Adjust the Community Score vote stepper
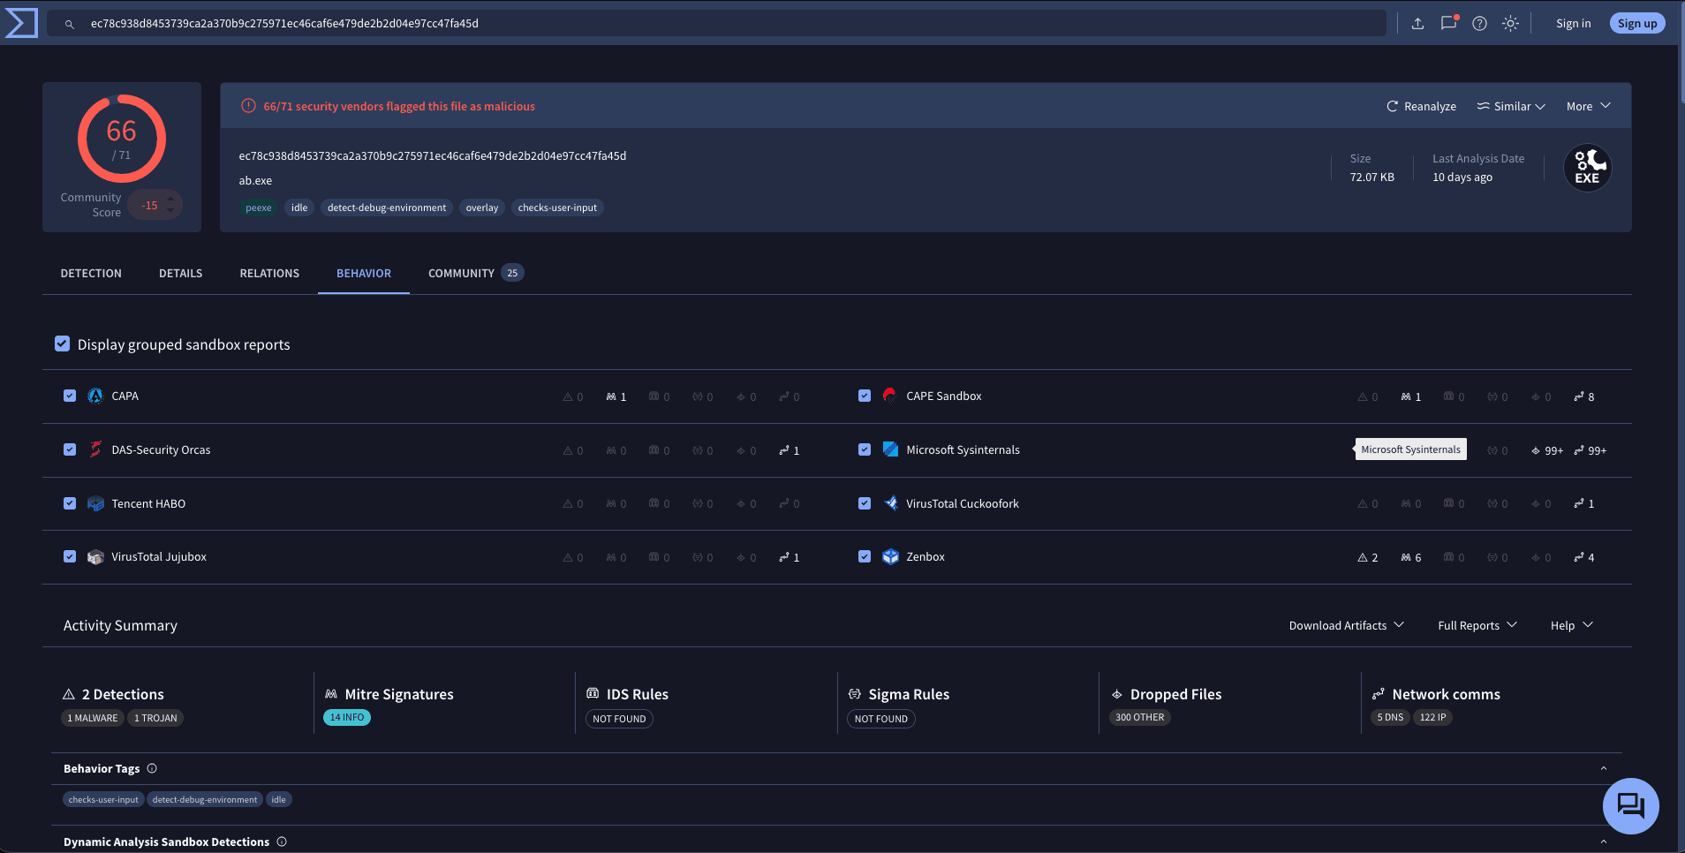 tap(170, 206)
